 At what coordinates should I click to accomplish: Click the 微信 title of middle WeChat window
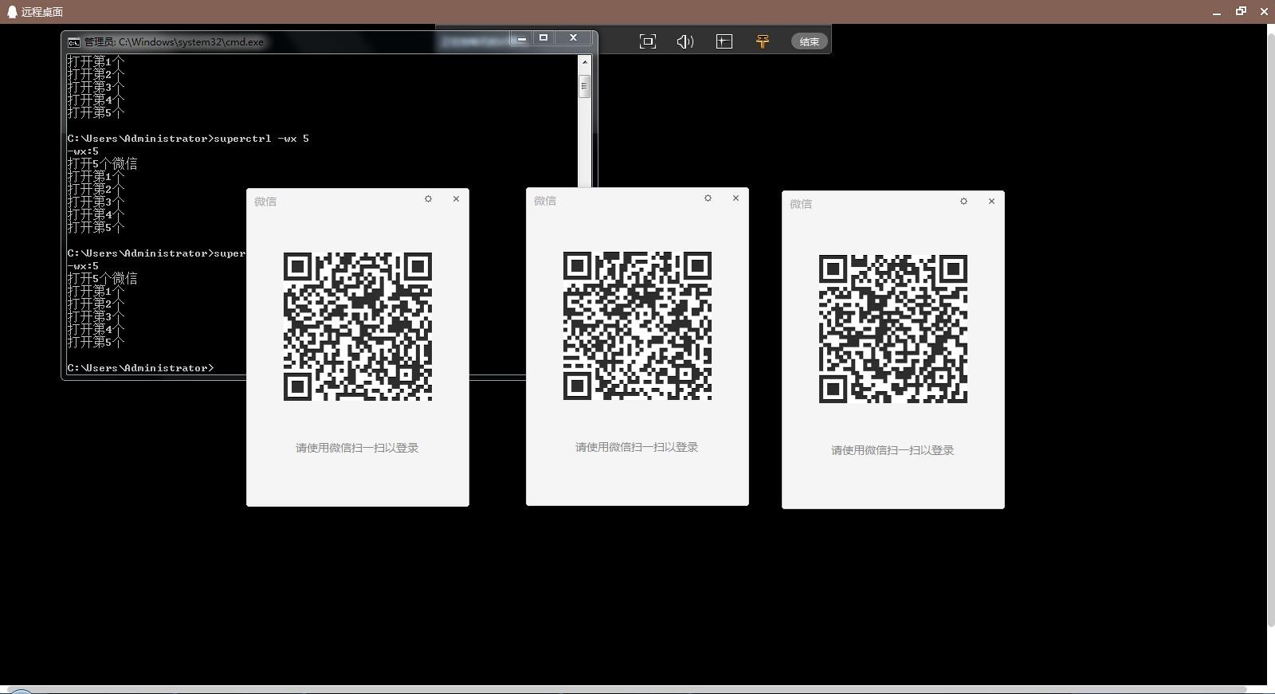pos(545,201)
